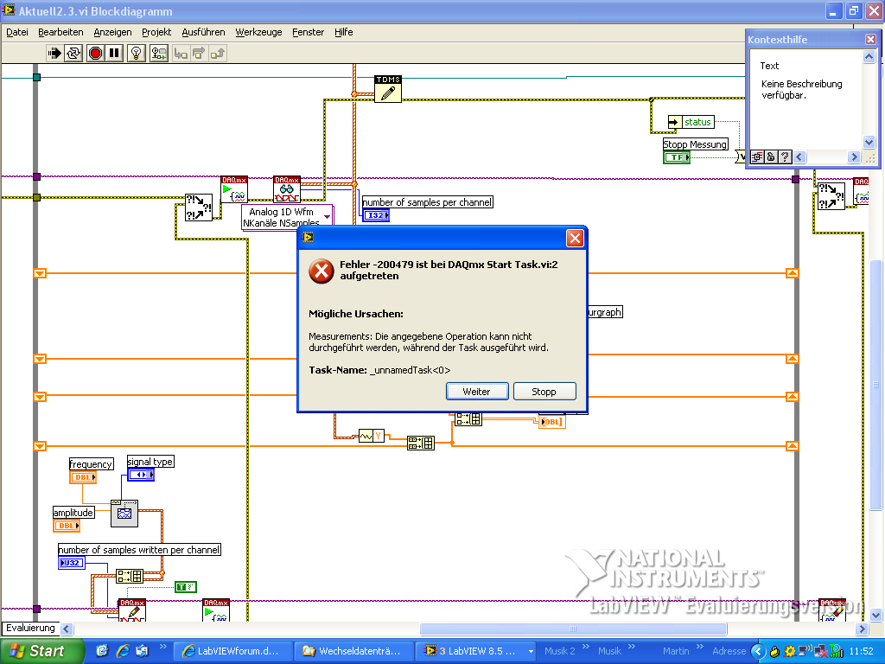Screen dimensions: 885x664
Task: Click the I32 number of samples indicator
Action: (x=376, y=215)
